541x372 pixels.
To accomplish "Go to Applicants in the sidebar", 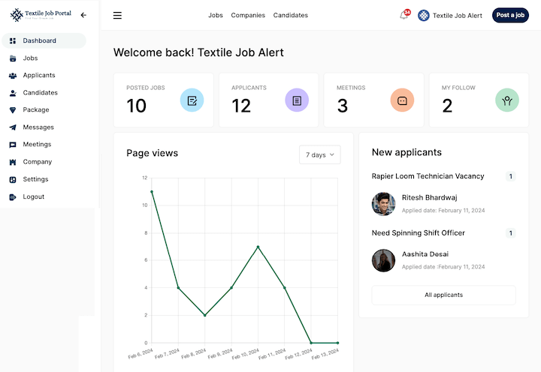I will coord(39,75).
